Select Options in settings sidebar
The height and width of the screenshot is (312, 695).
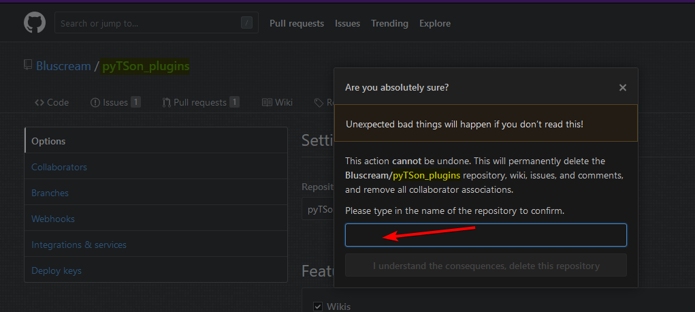click(x=156, y=141)
